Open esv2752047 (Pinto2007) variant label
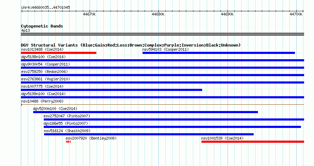Viewport: 314px width, 166px height. pos(67,116)
